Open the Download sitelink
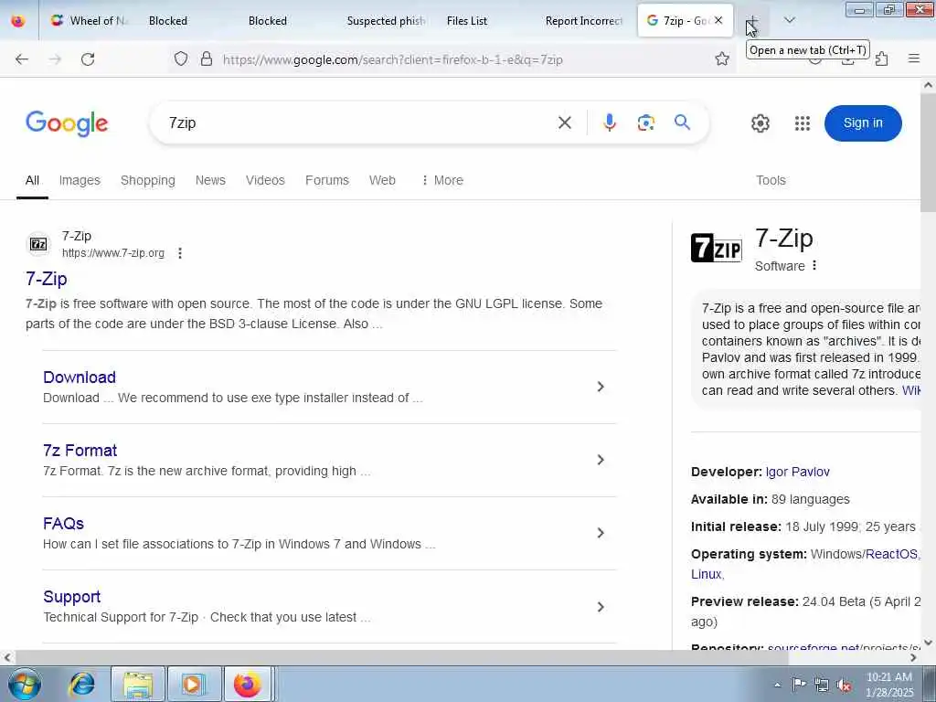 [80, 378]
